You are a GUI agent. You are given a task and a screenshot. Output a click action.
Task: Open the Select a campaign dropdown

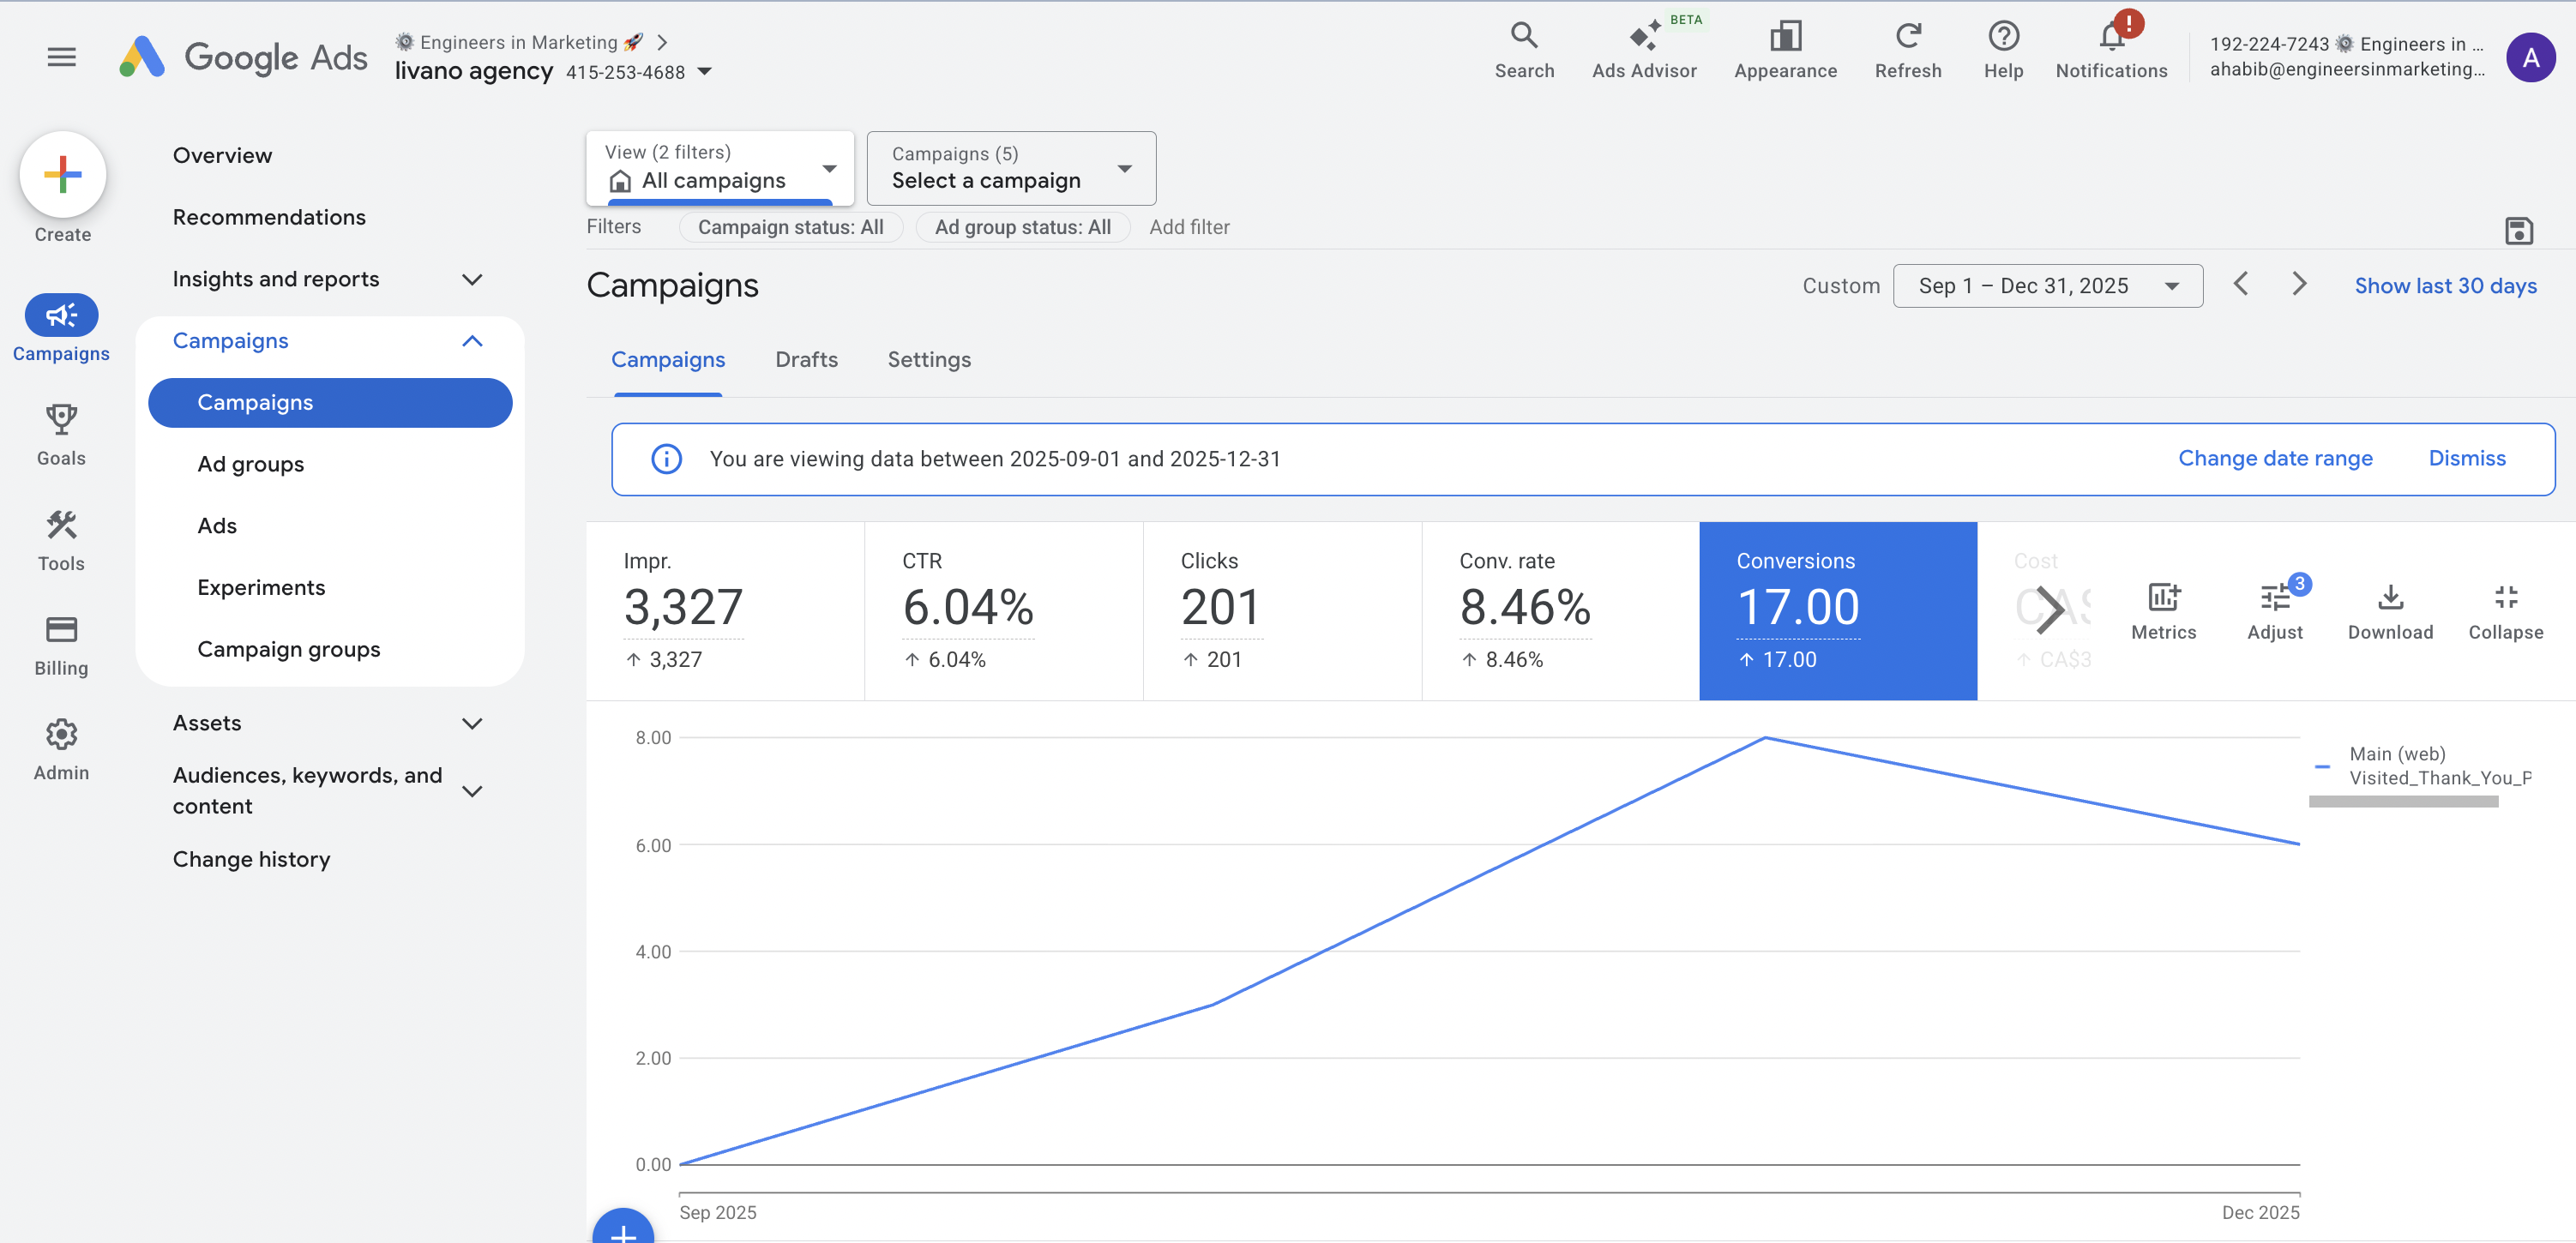click(1010, 168)
